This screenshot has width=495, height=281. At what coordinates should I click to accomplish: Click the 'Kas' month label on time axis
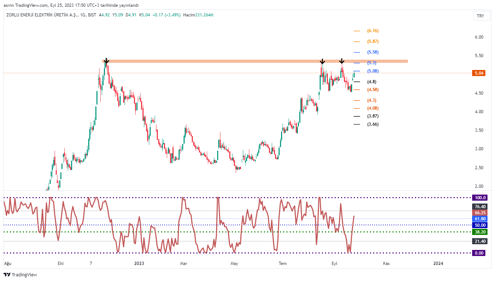(x=386, y=264)
